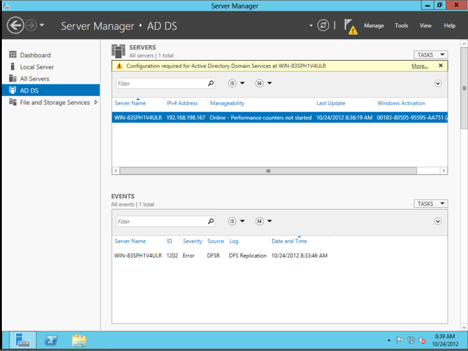Open the Servers TASKS dropdown

pyautogui.click(x=431, y=55)
